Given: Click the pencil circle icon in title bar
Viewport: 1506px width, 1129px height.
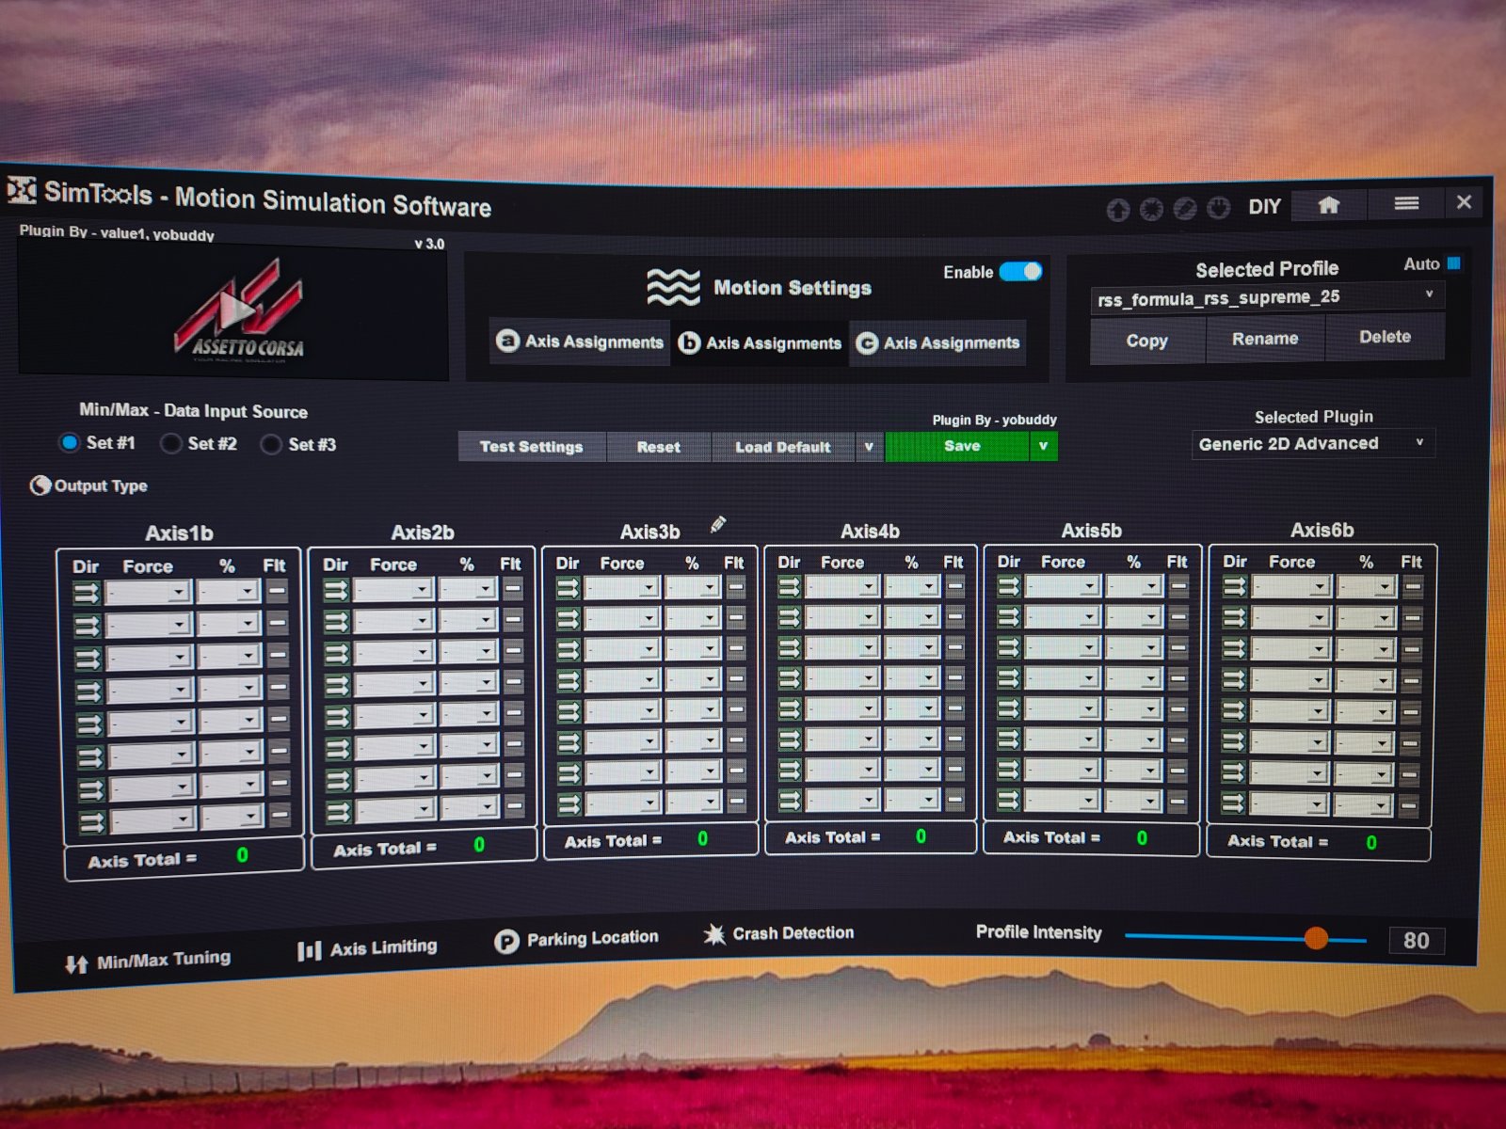Looking at the screenshot, I should coord(1185,208).
